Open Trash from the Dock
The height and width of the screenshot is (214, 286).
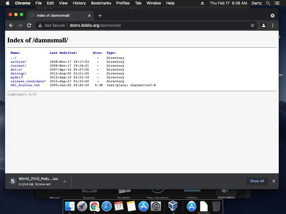point(216,206)
